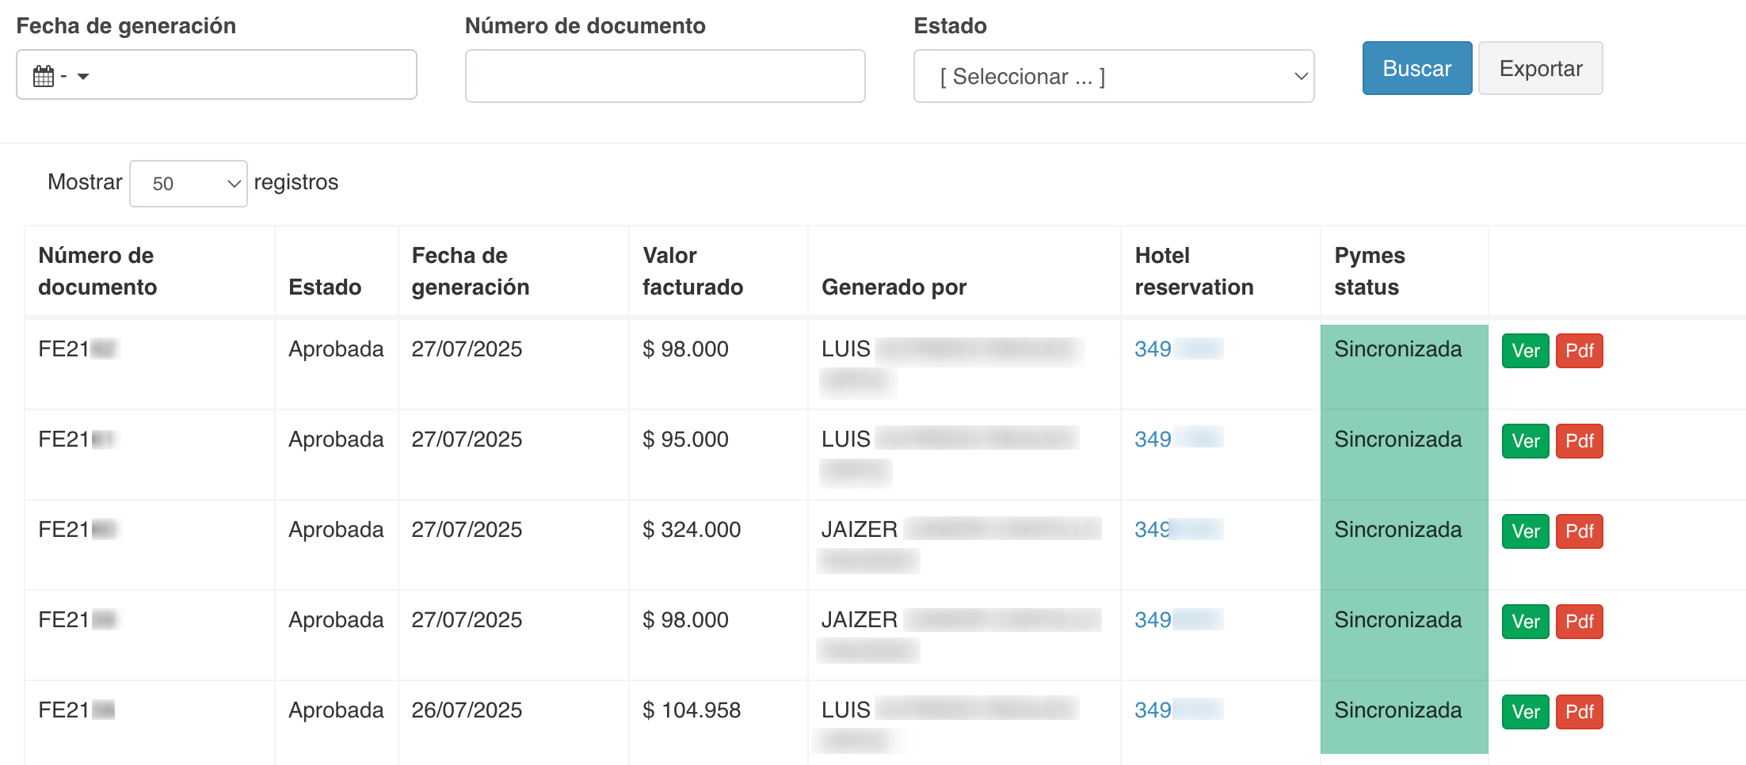Download Pdf for the $ 95.000 invoice

pos(1579,441)
